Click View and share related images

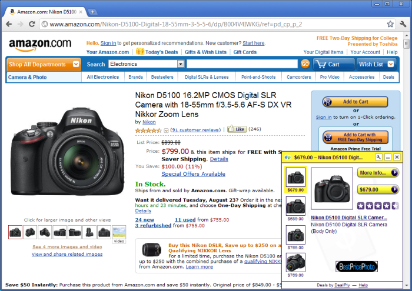tap(67, 254)
